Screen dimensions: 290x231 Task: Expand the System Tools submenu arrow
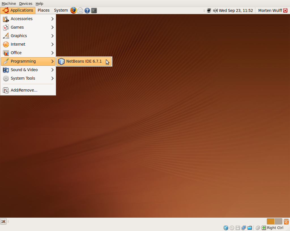52,79
